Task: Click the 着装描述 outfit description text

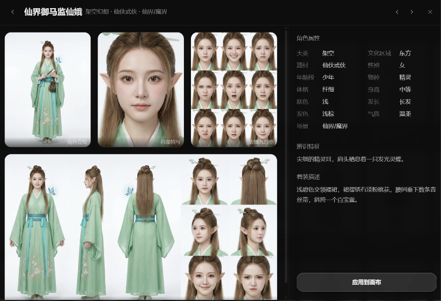Action: [366, 195]
